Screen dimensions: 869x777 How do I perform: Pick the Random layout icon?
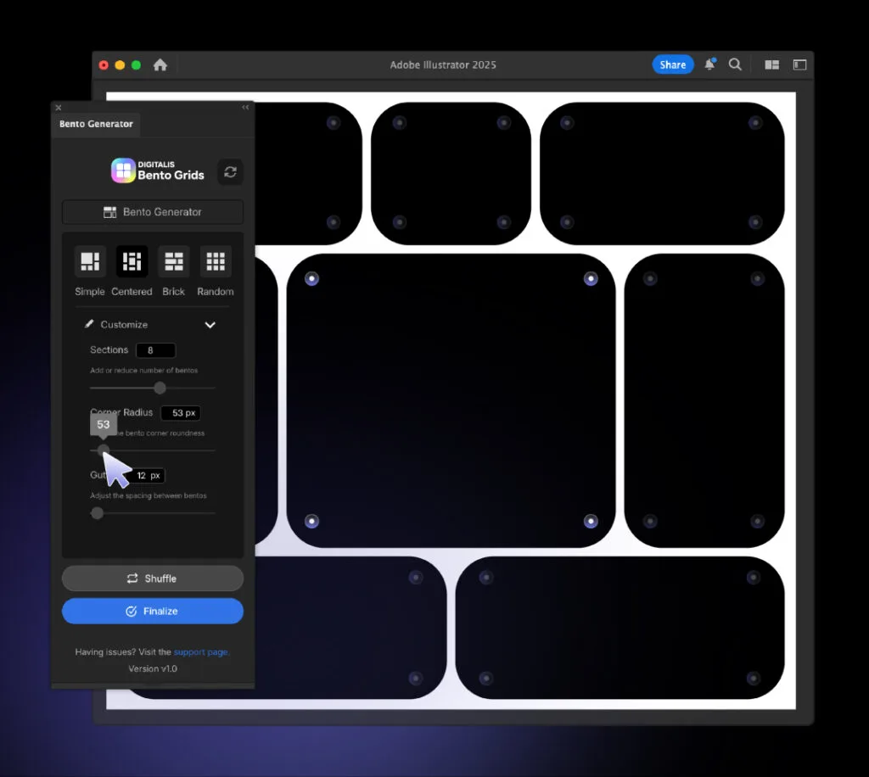pos(216,262)
